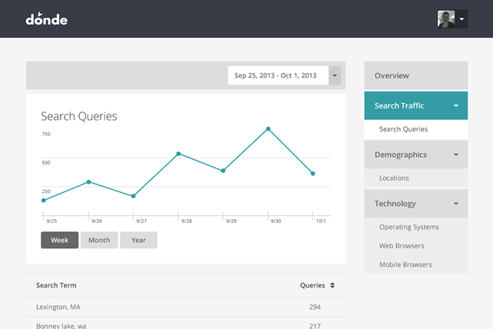Image resolution: width=493 pixels, height=329 pixels.
Task: Click the date range field
Action: click(278, 75)
